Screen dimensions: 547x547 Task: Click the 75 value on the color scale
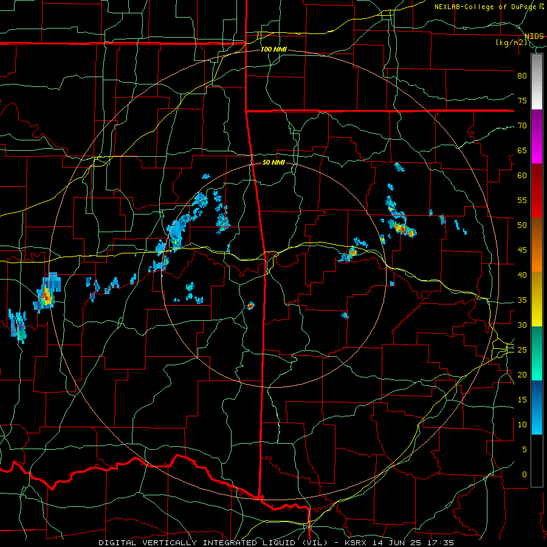coord(522,100)
